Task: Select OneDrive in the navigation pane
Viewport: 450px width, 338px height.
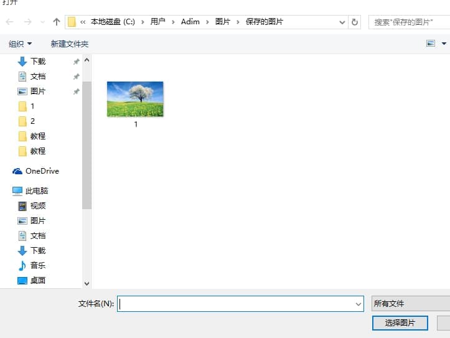Action: (x=42, y=171)
